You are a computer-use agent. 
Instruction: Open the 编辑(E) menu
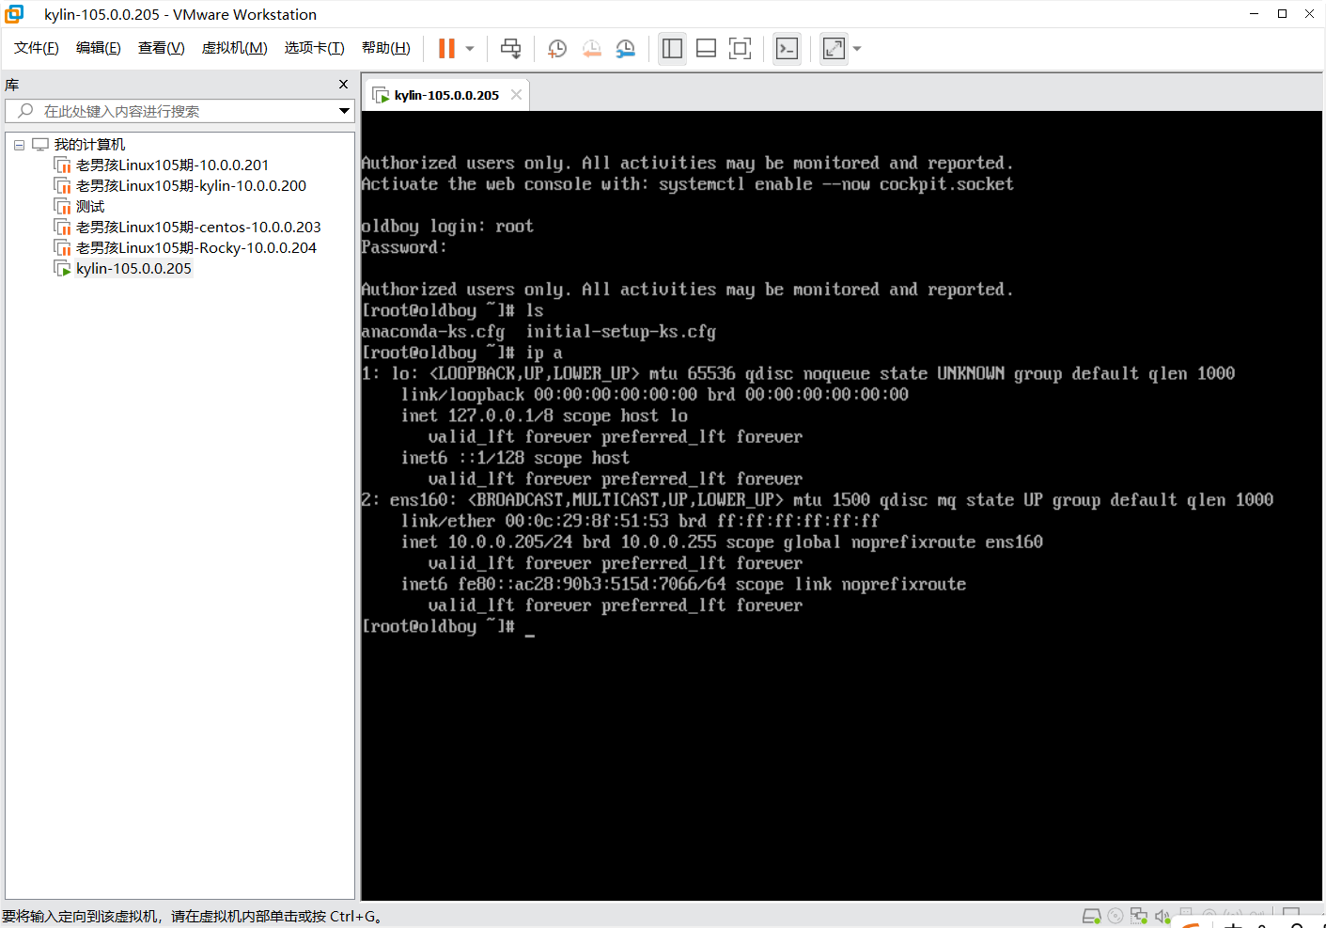click(x=99, y=48)
